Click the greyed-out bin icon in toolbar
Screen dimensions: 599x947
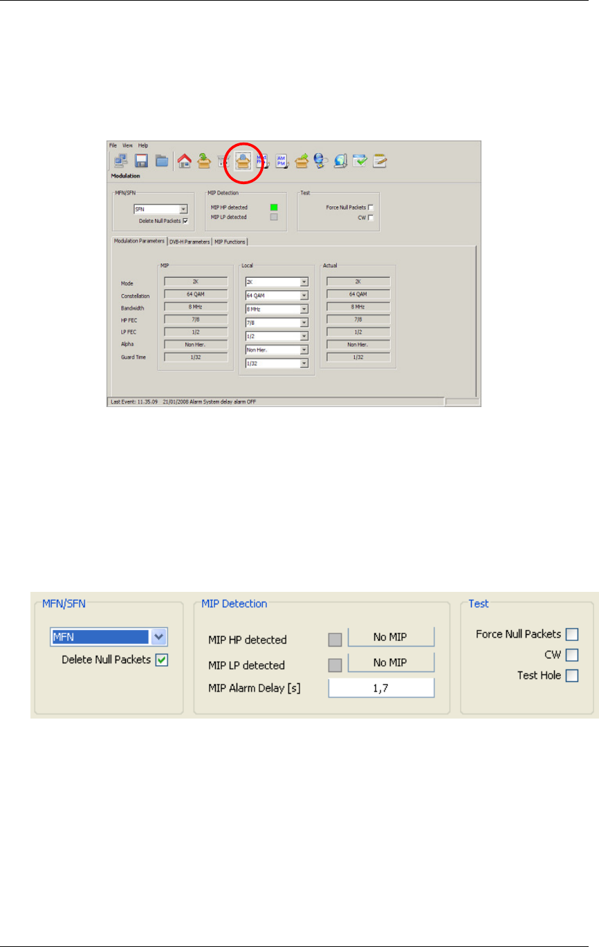click(223, 161)
